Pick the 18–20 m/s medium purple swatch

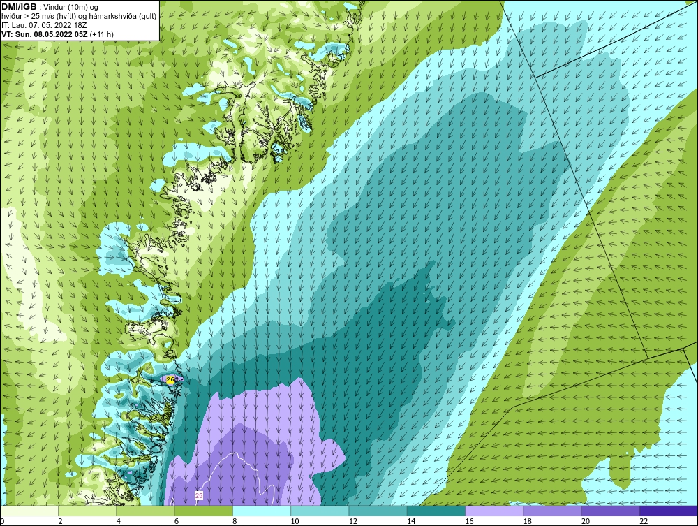[552, 511]
